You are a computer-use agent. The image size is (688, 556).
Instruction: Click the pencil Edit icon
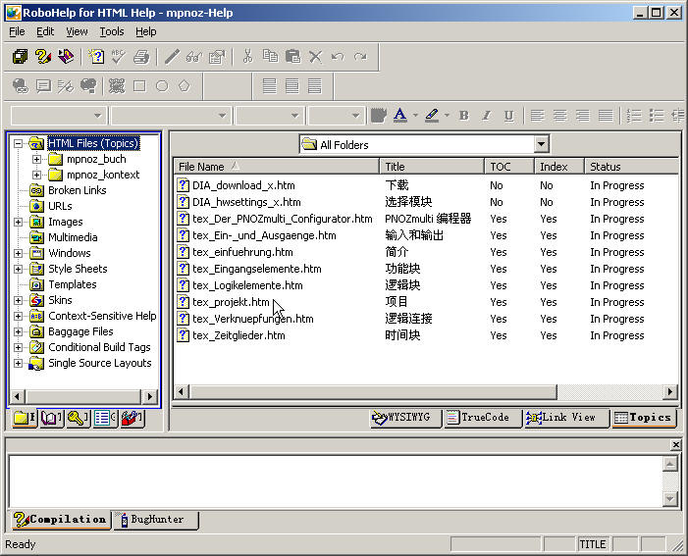[x=172, y=57]
